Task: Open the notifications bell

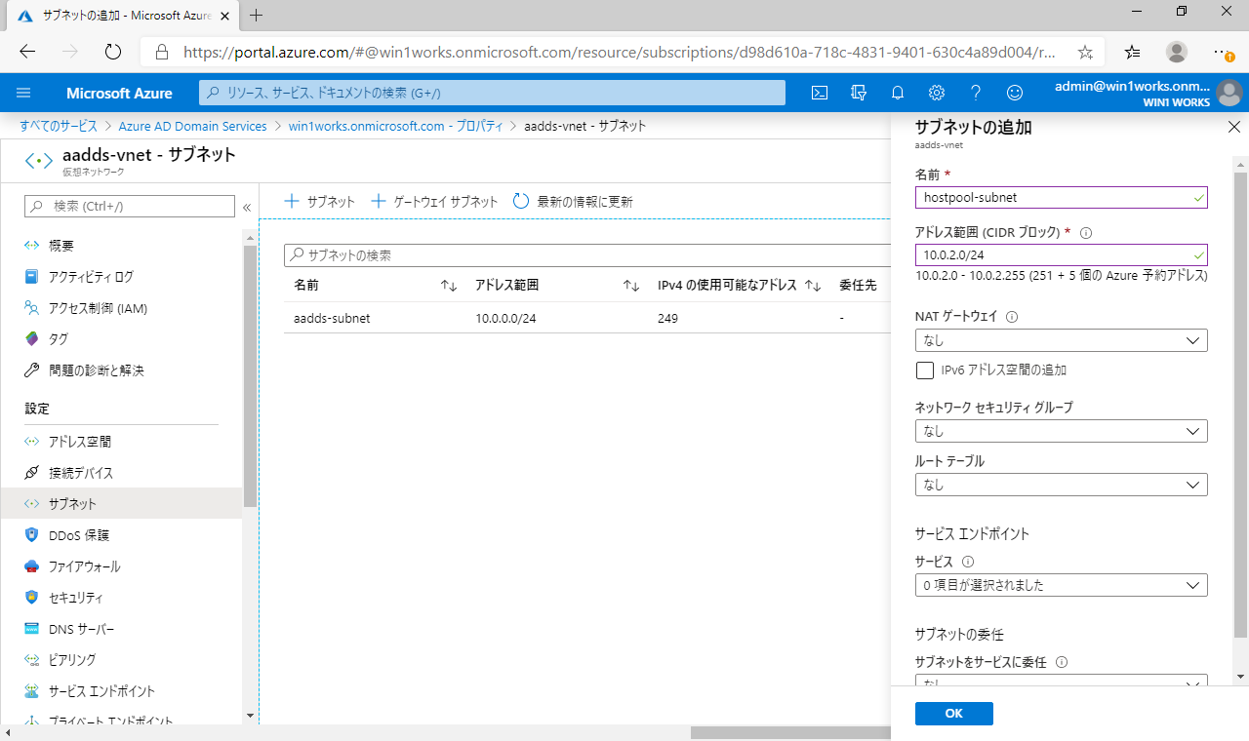Action: point(898,93)
